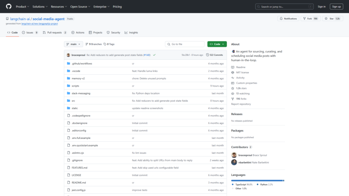Viewport: 349px width, 196px height.
Task: Open the 522 Commits history icon
Action: point(207,55)
